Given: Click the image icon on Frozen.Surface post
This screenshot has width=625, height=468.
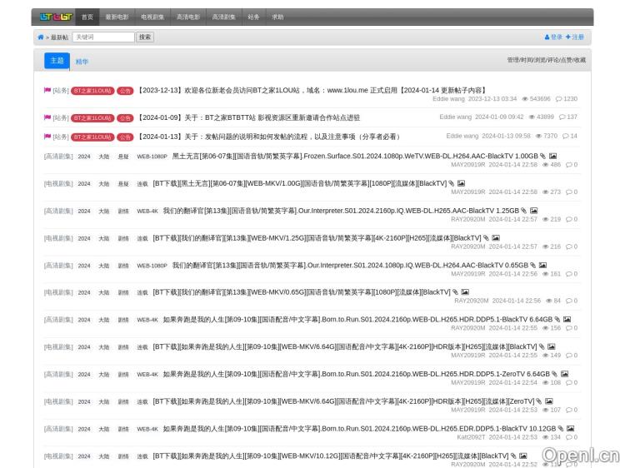Looking at the screenshot, I should click(552, 156).
